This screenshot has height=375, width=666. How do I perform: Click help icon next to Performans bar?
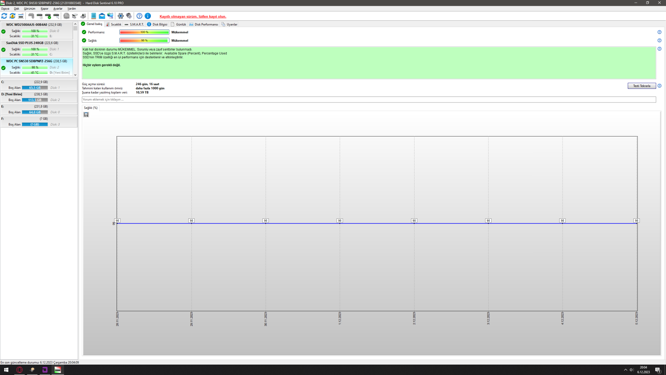659,32
